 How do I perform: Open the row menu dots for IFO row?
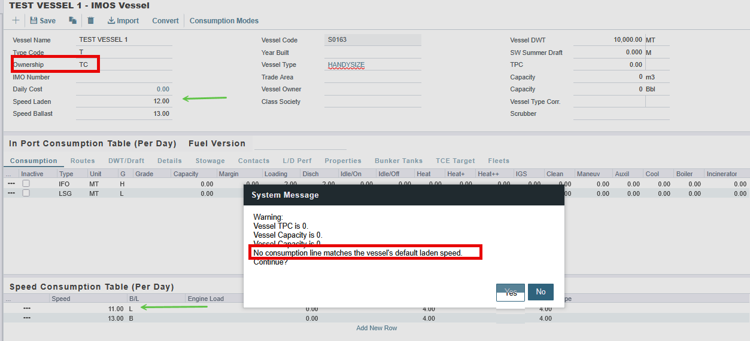11,184
